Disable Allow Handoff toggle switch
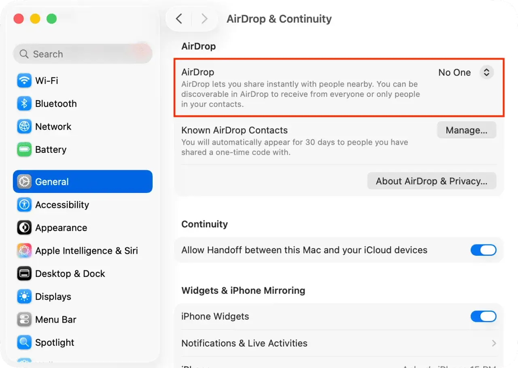Viewport: 518px width, 368px height. (x=483, y=250)
